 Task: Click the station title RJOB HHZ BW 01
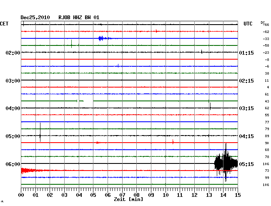coord(79,18)
